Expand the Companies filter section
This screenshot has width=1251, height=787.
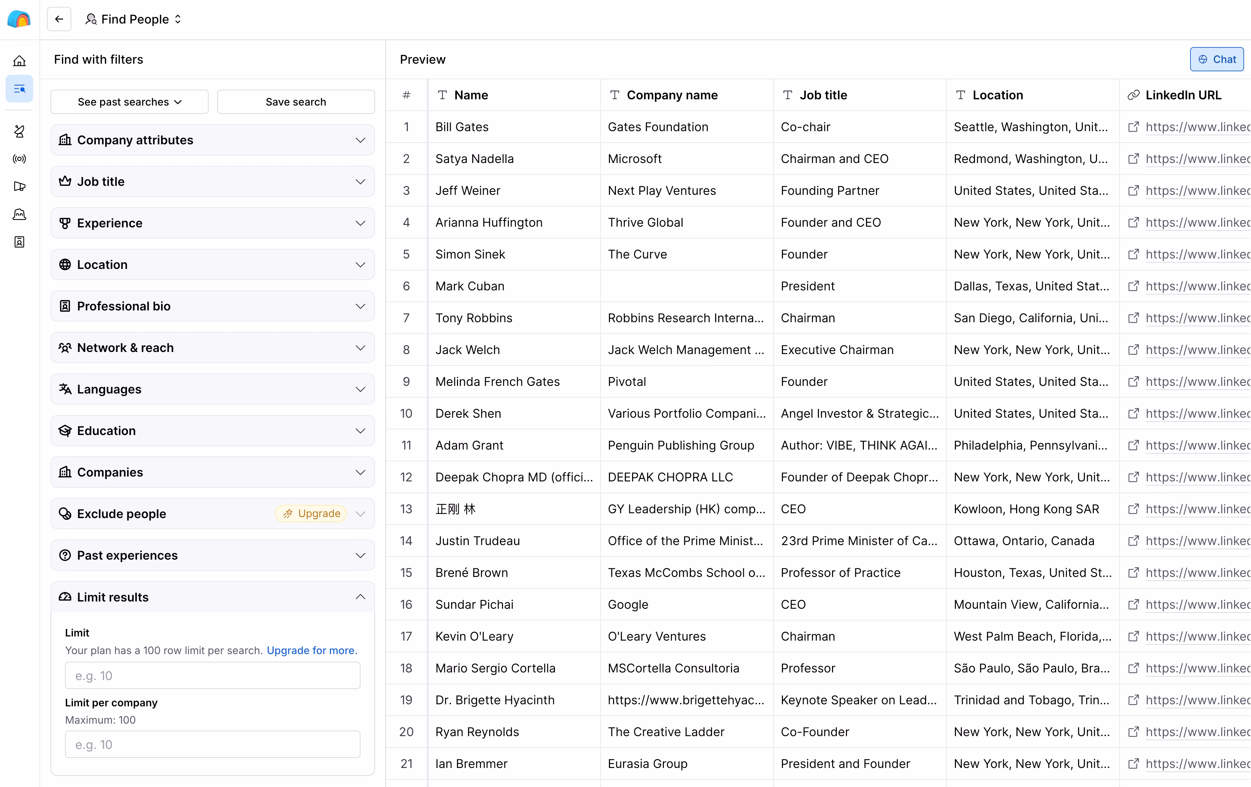(212, 472)
